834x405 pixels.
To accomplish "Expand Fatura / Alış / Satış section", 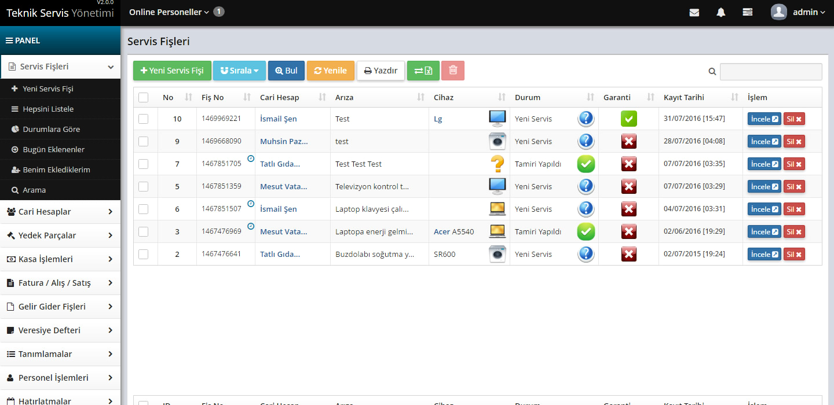I will tap(60, 283).
